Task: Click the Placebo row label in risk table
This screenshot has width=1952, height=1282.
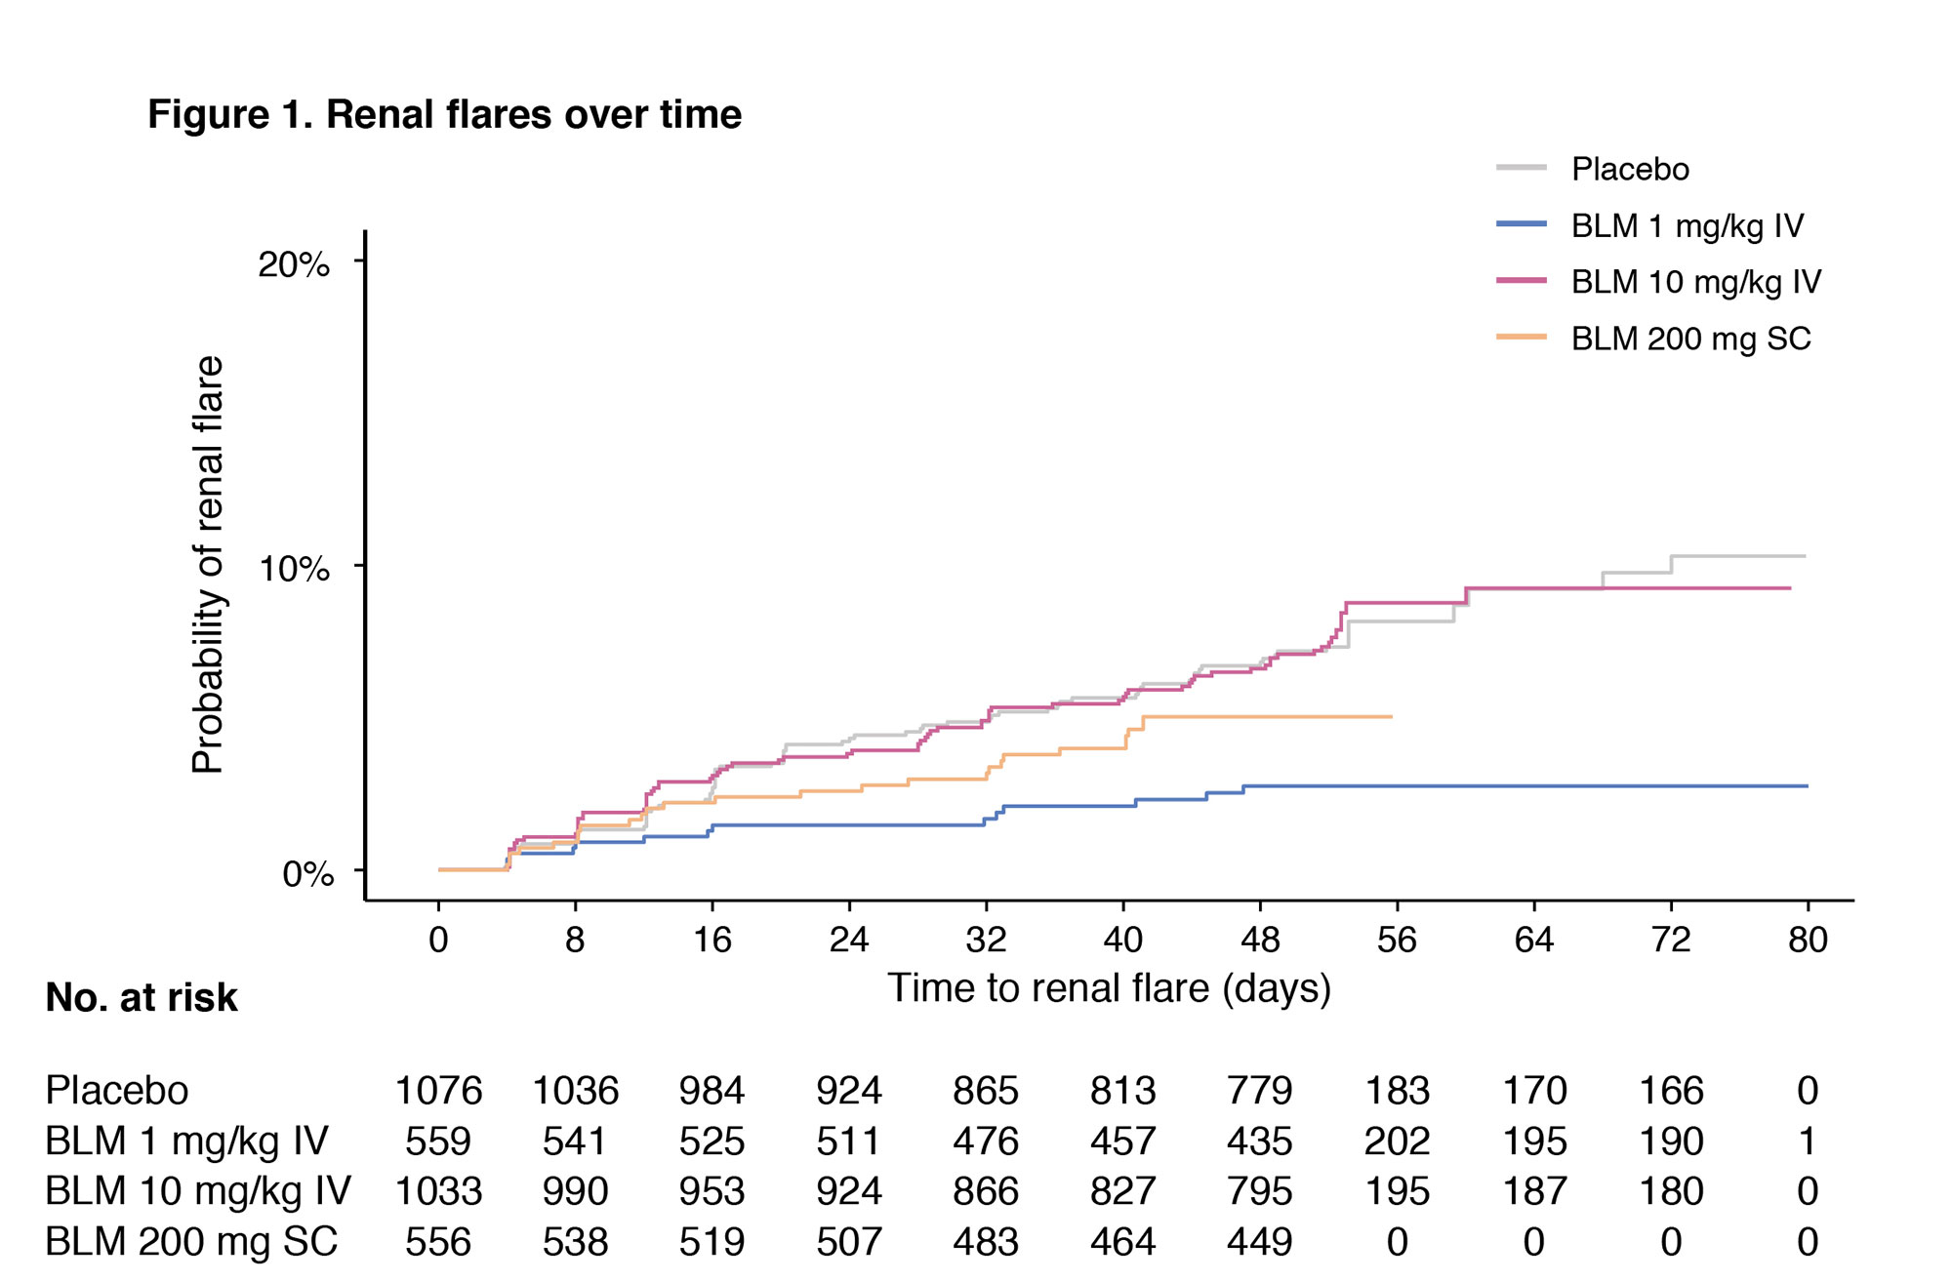Action: [117, 1090]
